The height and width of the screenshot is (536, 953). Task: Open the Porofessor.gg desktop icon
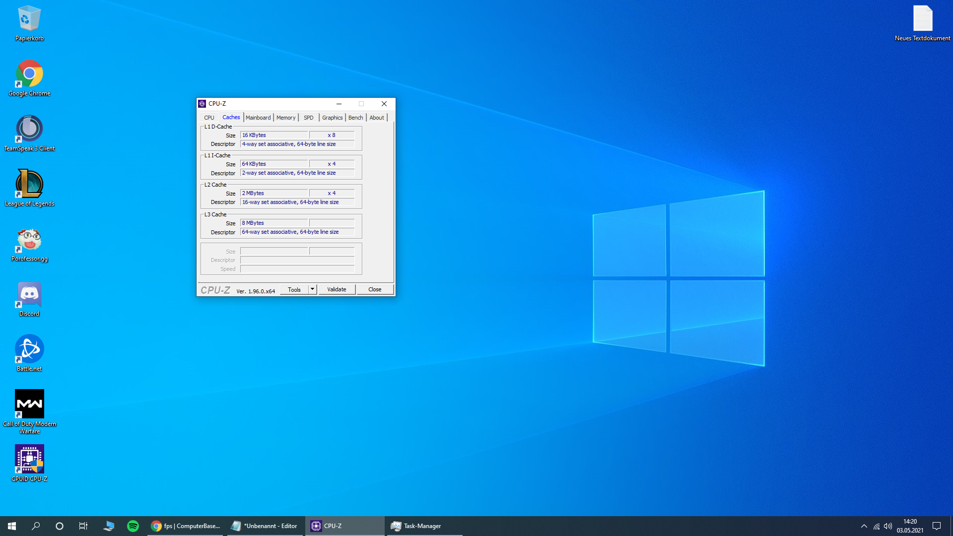click(x=29, y=241)
